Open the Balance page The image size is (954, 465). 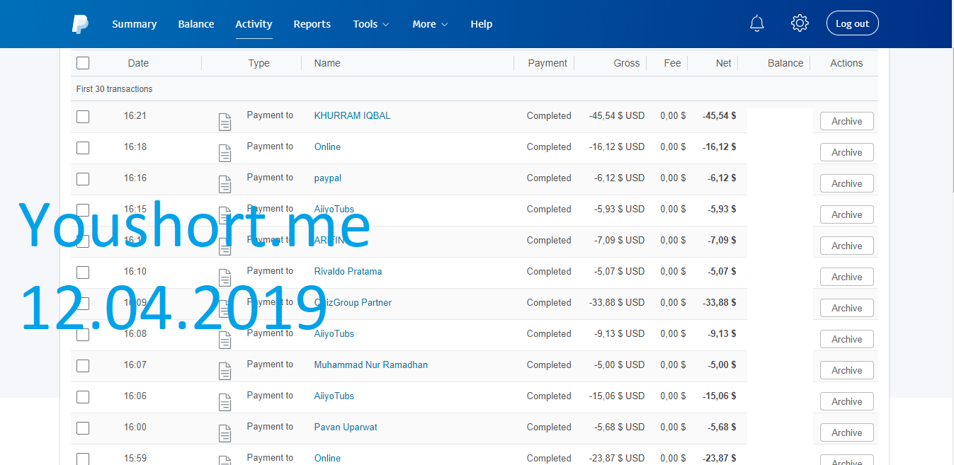(x=196, y=24)
